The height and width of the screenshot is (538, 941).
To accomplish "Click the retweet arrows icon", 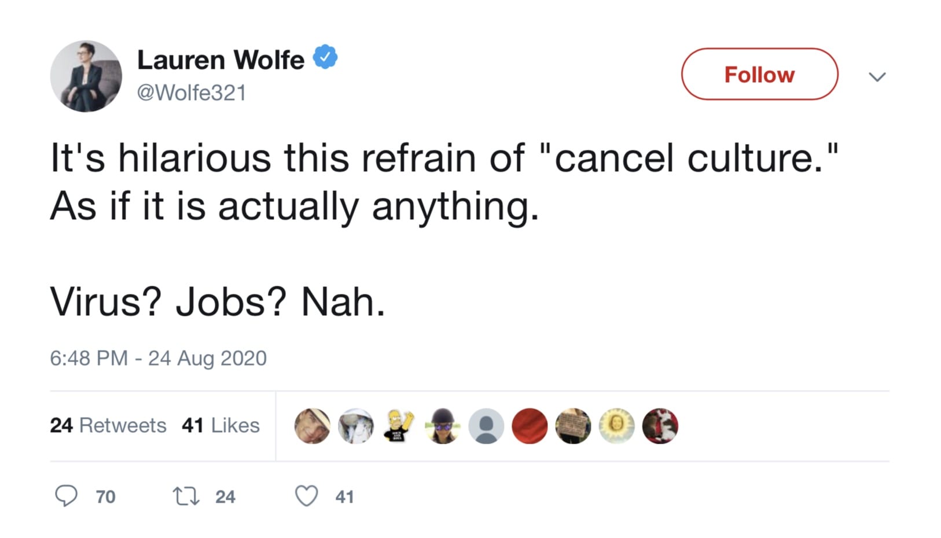I will pos(186,496).
